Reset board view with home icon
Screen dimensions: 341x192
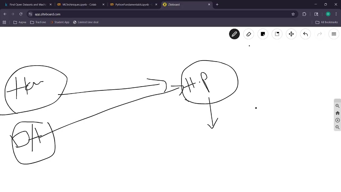[x=338, y=113]
